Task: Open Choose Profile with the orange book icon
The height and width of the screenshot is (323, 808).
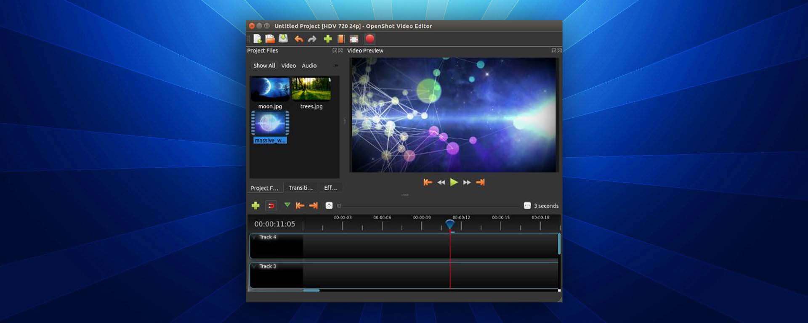Action: [x=341, y=39]
